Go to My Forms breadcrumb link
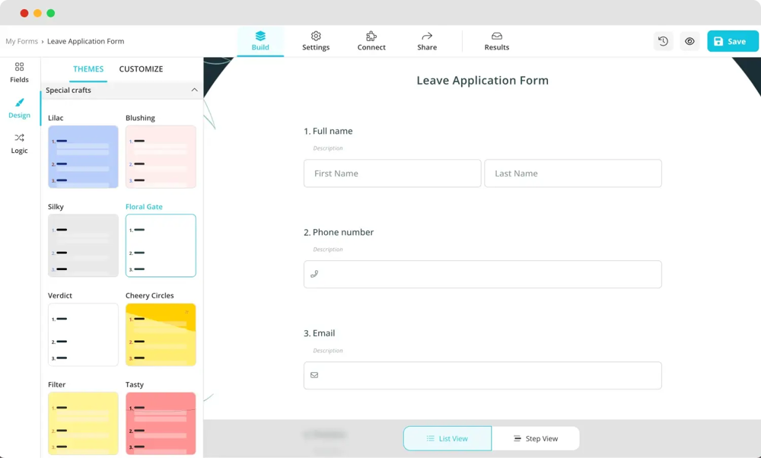 tap(21, 41)
